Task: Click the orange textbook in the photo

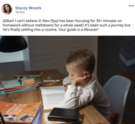Action: (x=21, y=112)
